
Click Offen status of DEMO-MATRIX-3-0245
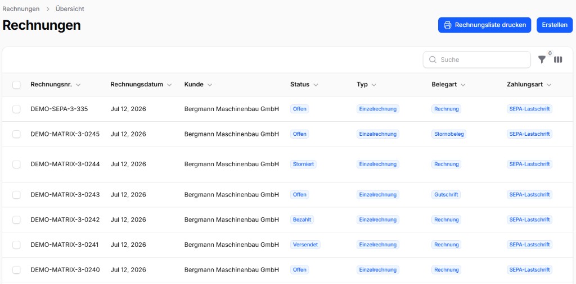pos(300,134)
